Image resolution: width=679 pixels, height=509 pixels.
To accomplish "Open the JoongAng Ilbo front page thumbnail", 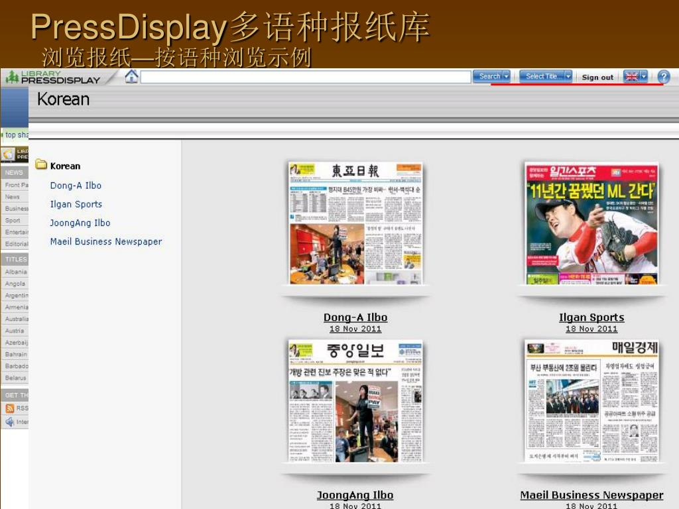I will (x=355, y=401).
